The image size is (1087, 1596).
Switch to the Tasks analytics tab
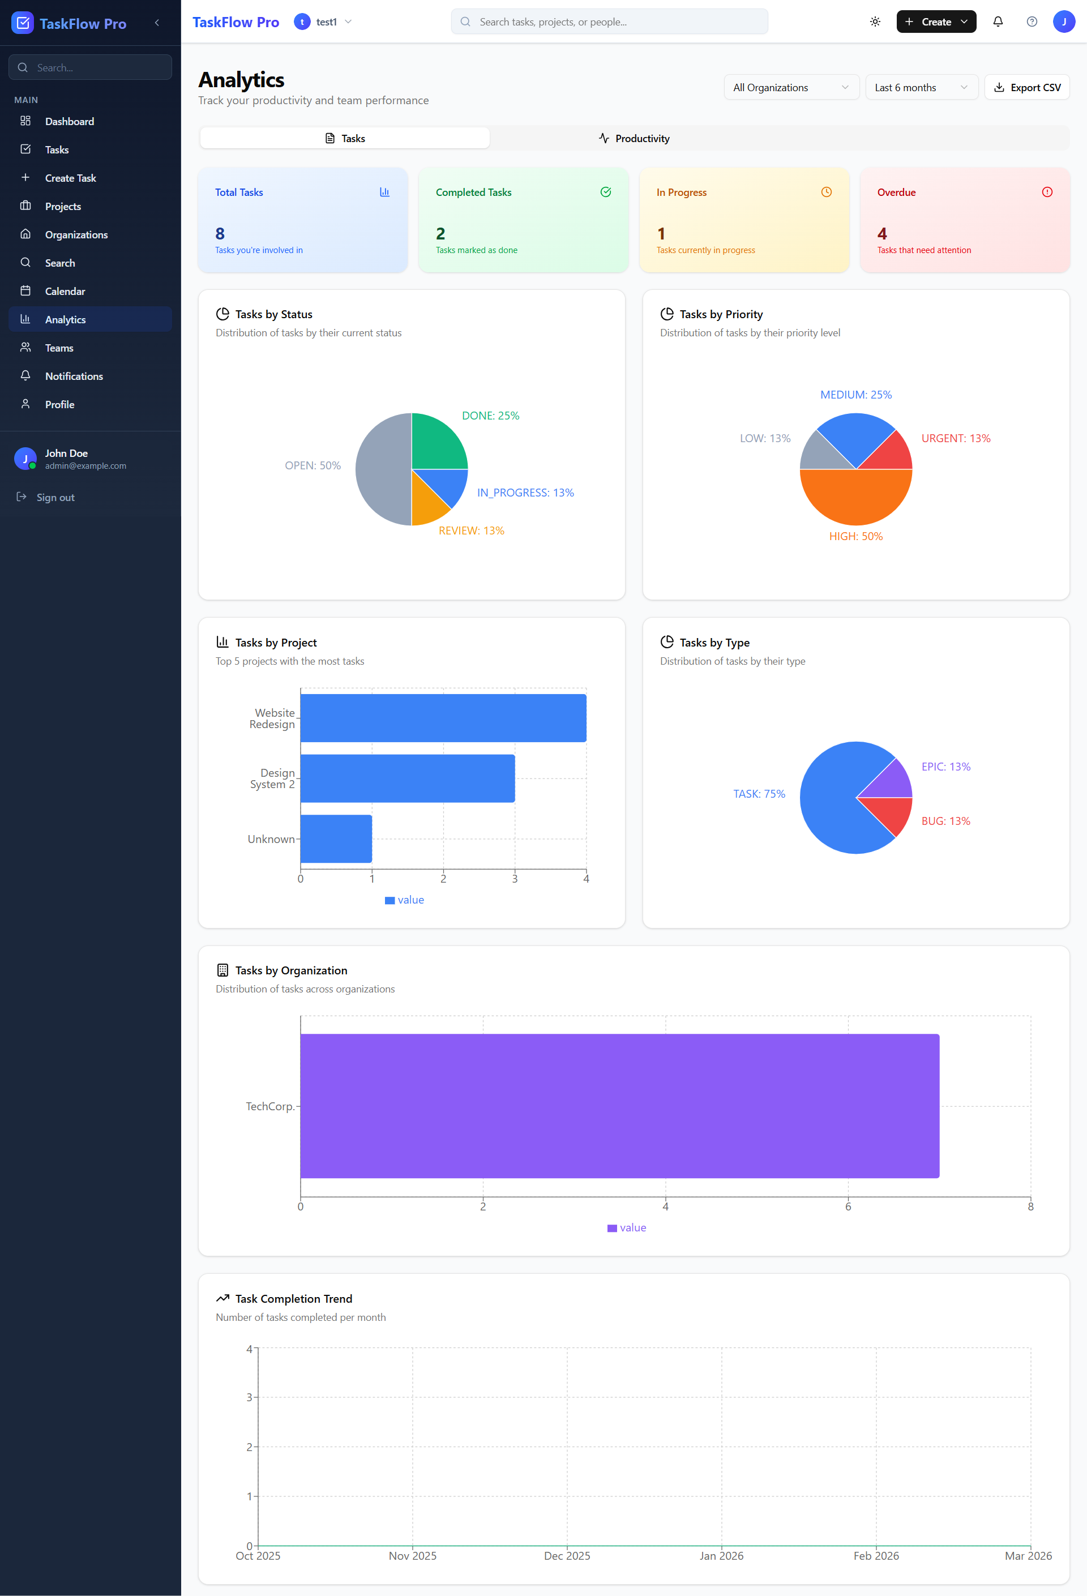(345, 138)
